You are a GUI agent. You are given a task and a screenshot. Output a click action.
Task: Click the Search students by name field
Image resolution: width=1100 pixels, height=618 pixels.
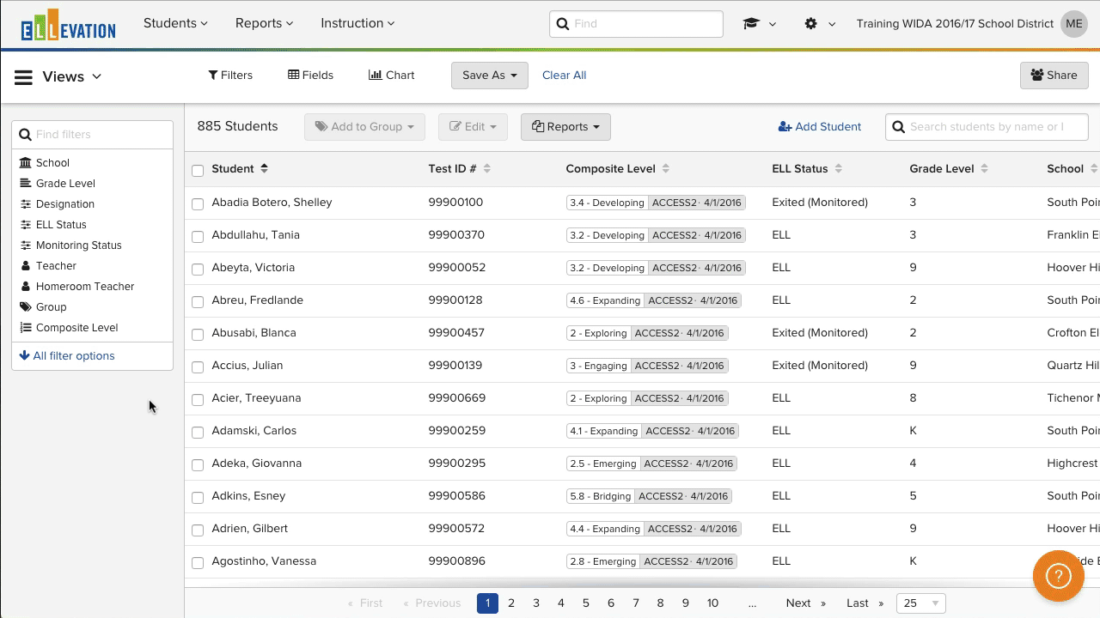987,127
